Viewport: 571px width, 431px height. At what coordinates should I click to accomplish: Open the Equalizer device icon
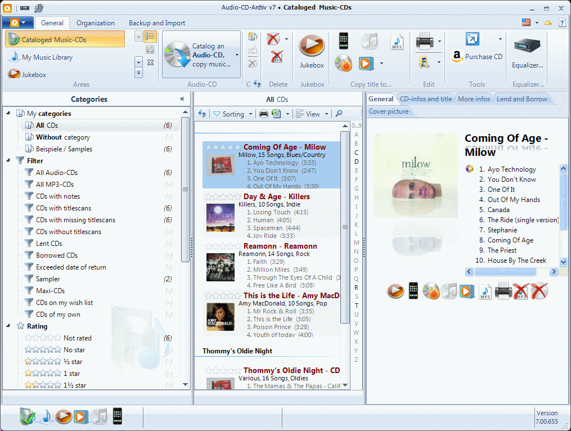click(x=527, y=46)
